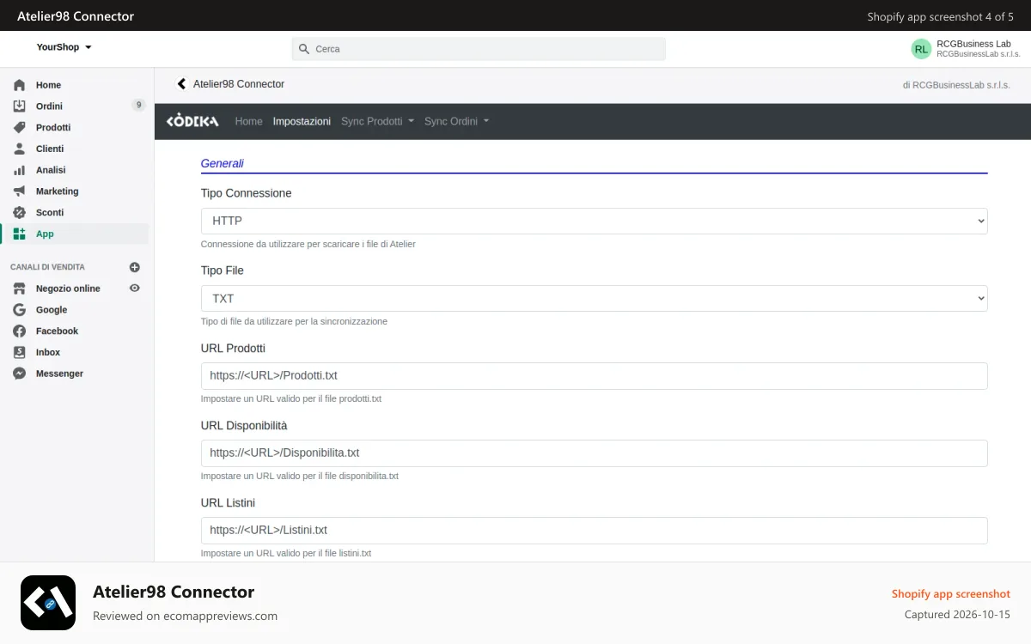This screenshot has width=1031, height=644.
Task: Click the Prodotti tag icon
Action: click(x=19, y=127)
